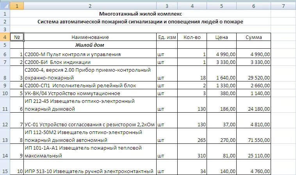
Task: Click sum cell 4 760,00
Action: pyautogui.click(x=253, y=167)
